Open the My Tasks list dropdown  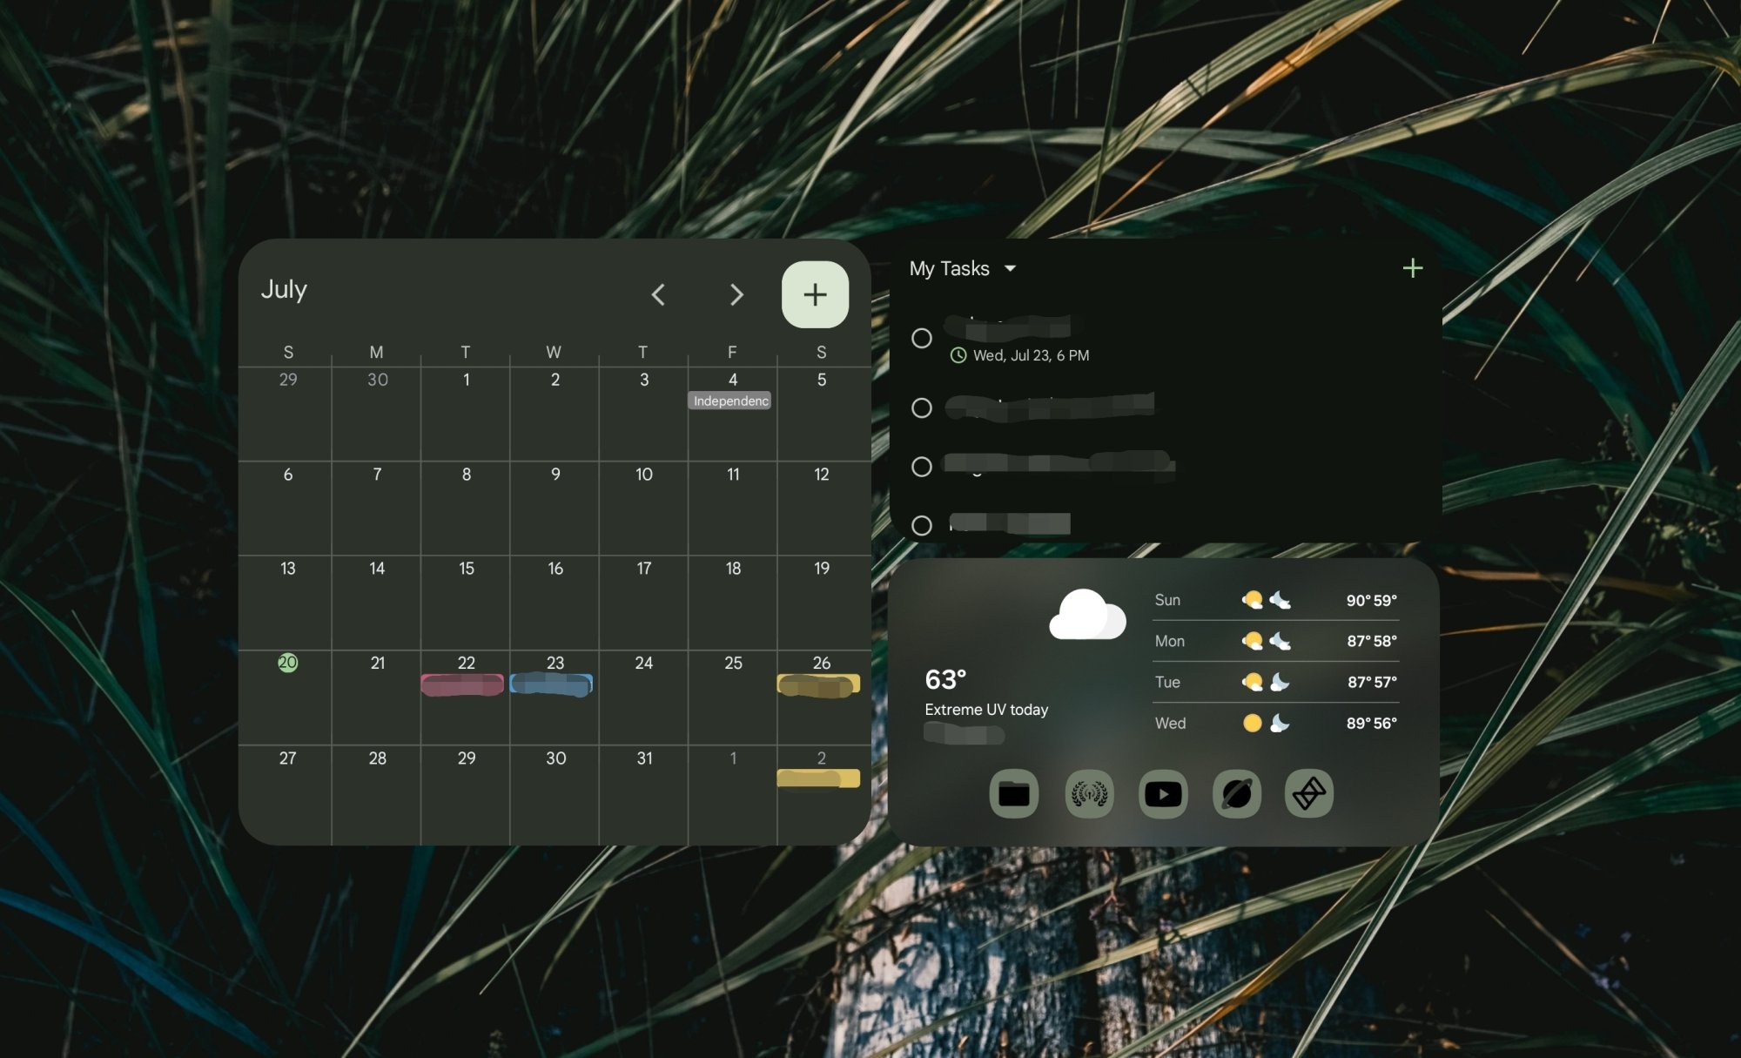point(1011,268)
